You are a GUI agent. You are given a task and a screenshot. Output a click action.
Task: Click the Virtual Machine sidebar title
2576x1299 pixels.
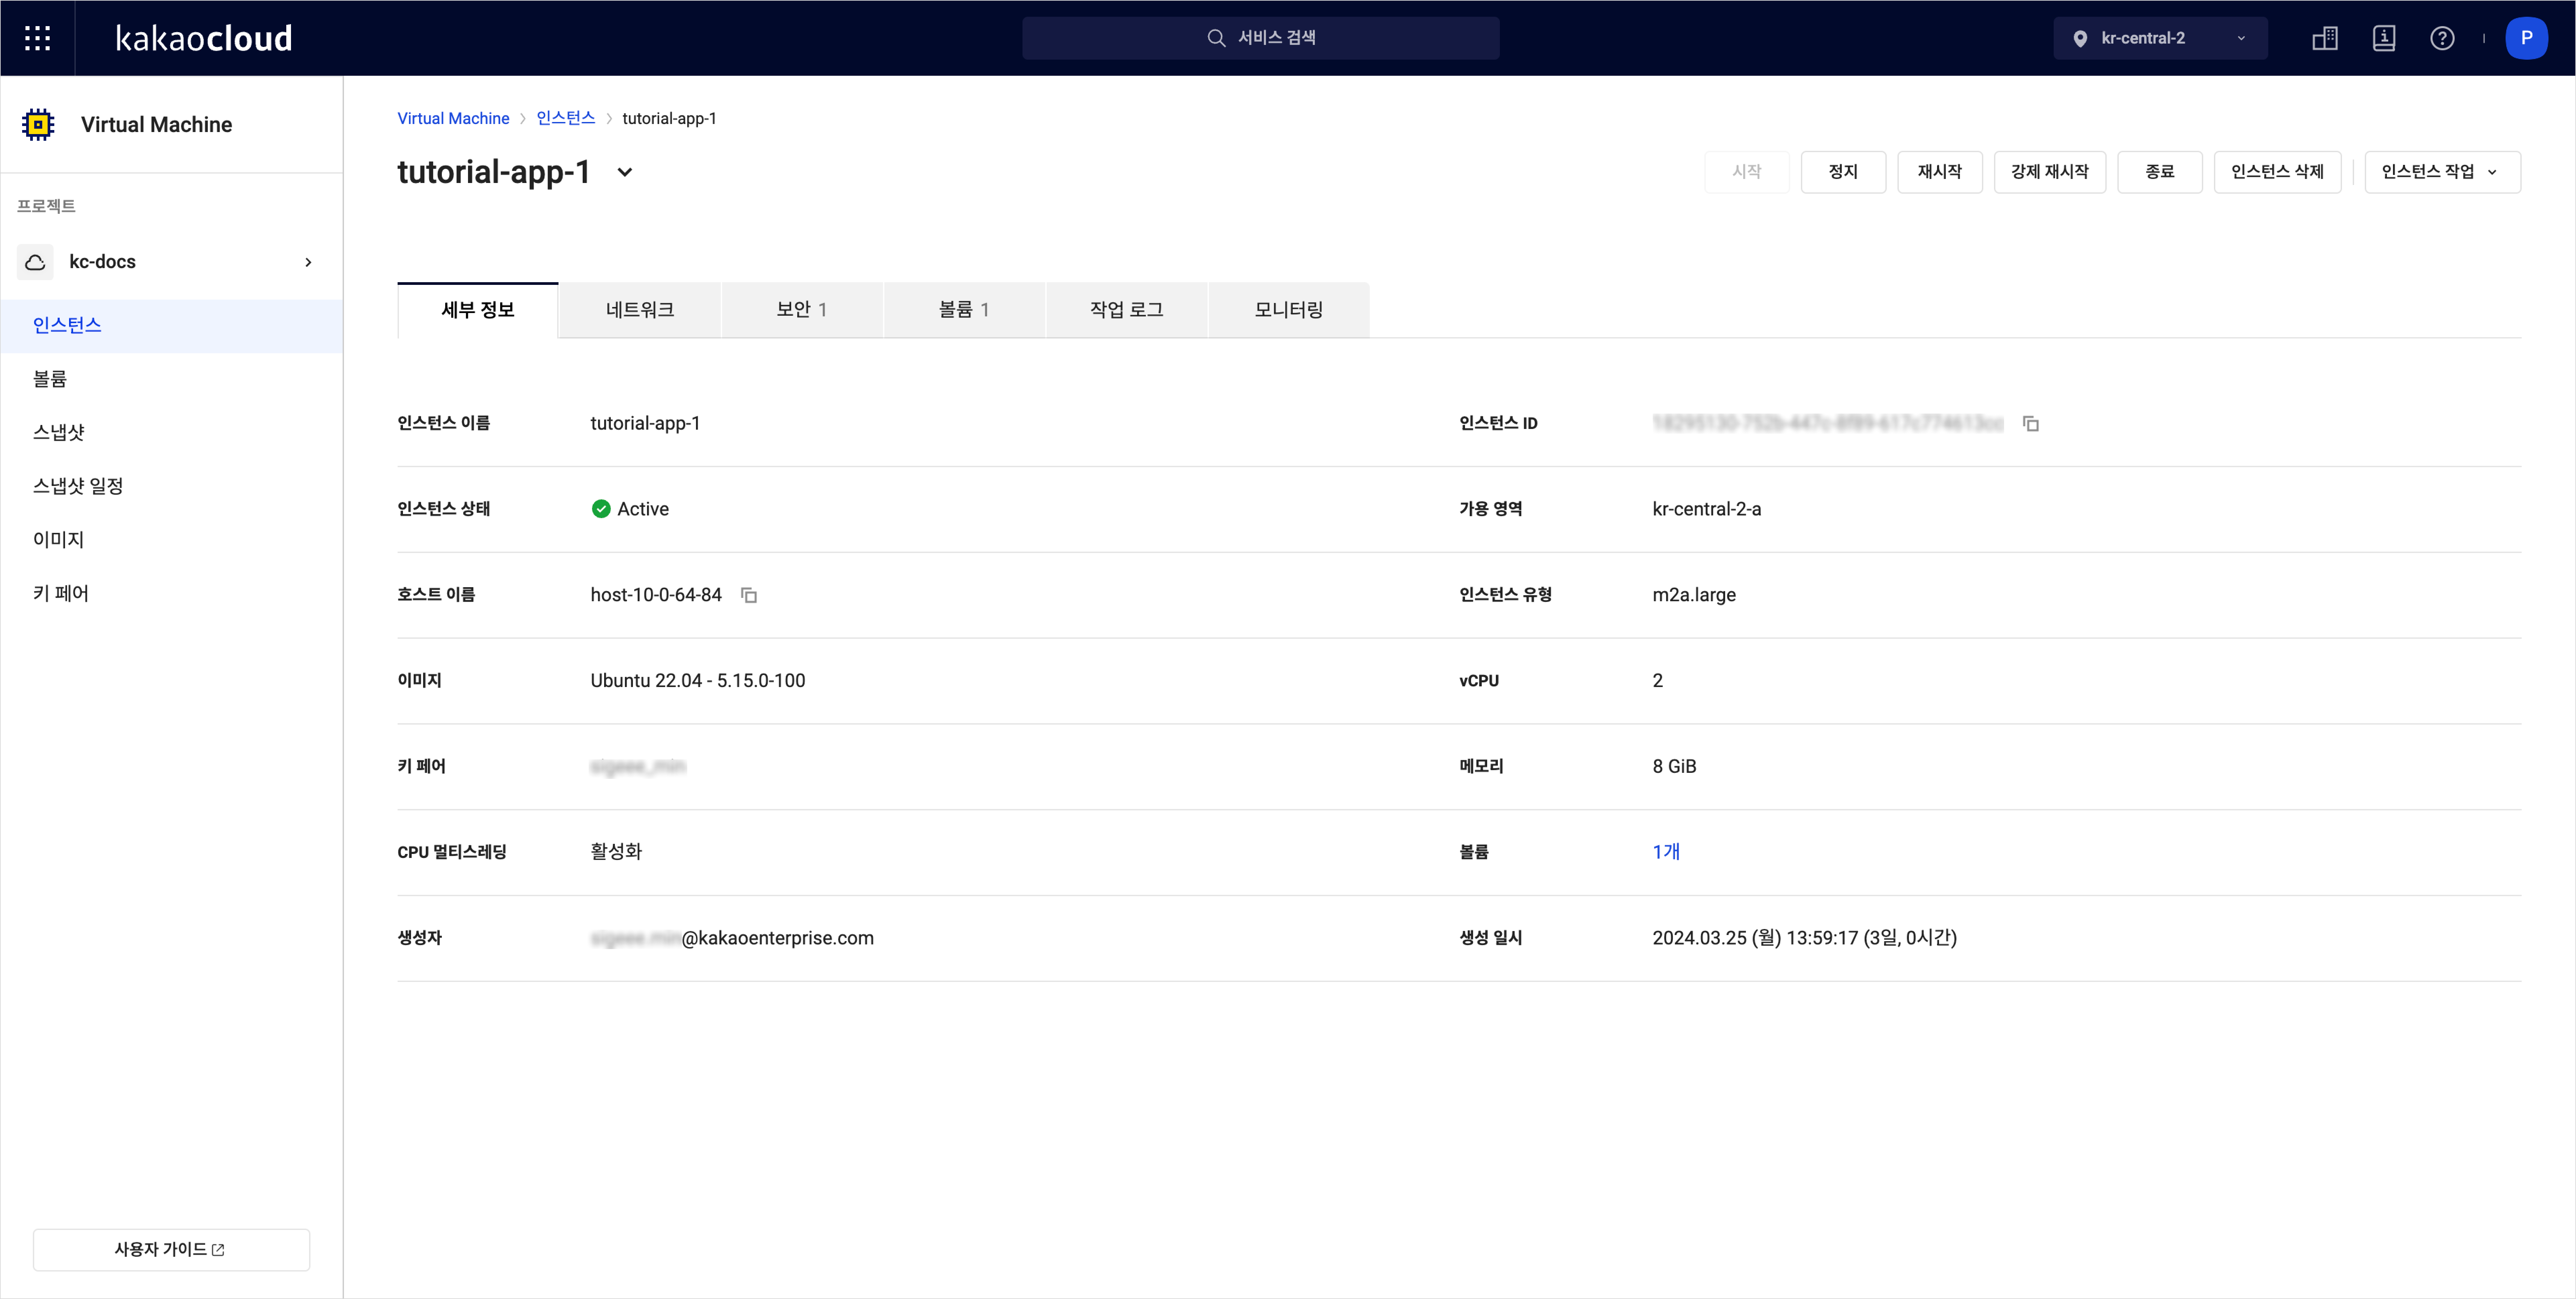(156, 125)
